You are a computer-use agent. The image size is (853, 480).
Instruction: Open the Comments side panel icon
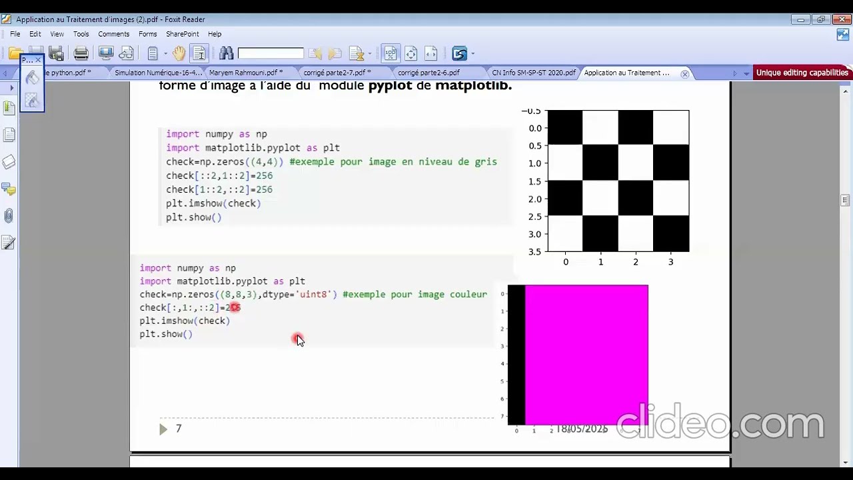pos(9,189)
